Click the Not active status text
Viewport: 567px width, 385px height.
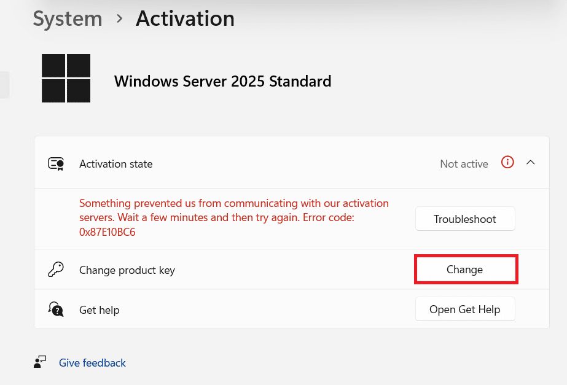point(464,164)
